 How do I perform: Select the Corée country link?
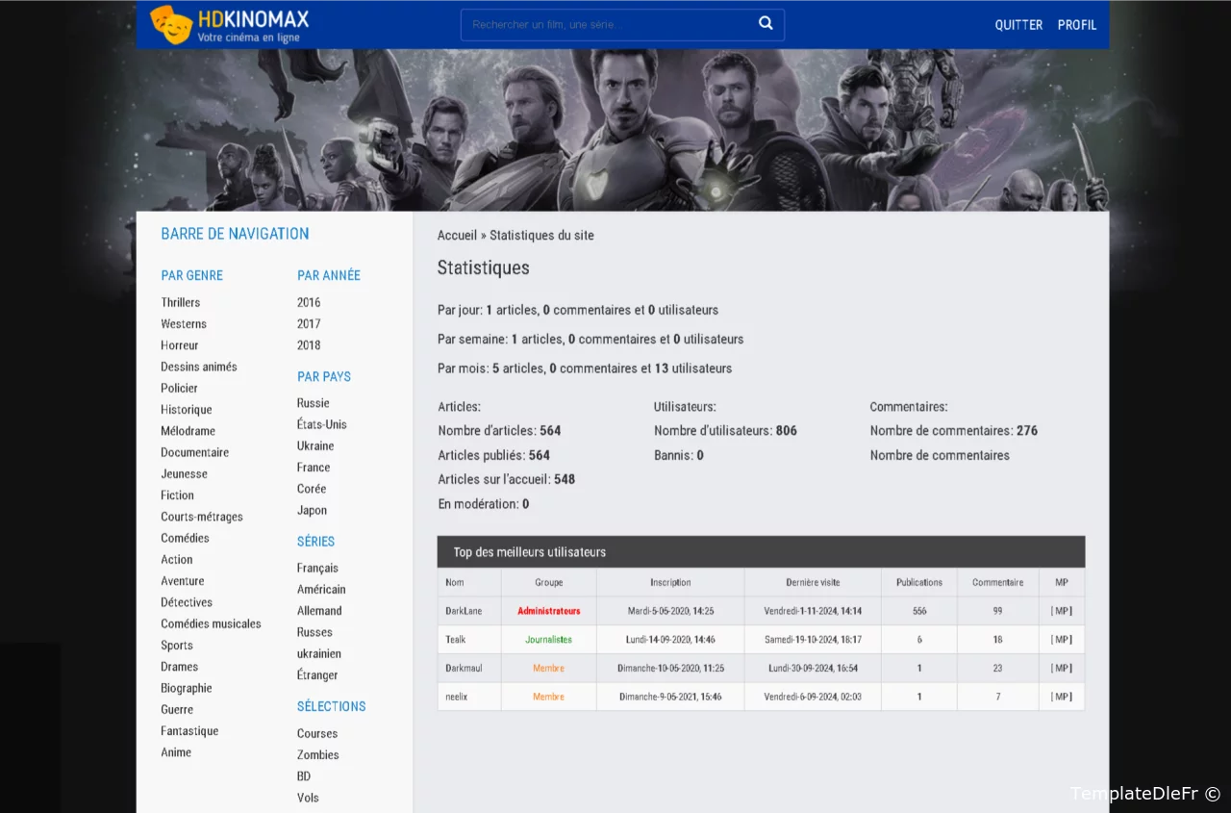tap(312, 489)
